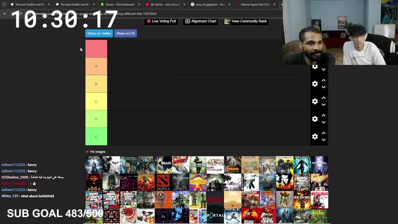Pick the Call of Duty cover

point(198,165)
